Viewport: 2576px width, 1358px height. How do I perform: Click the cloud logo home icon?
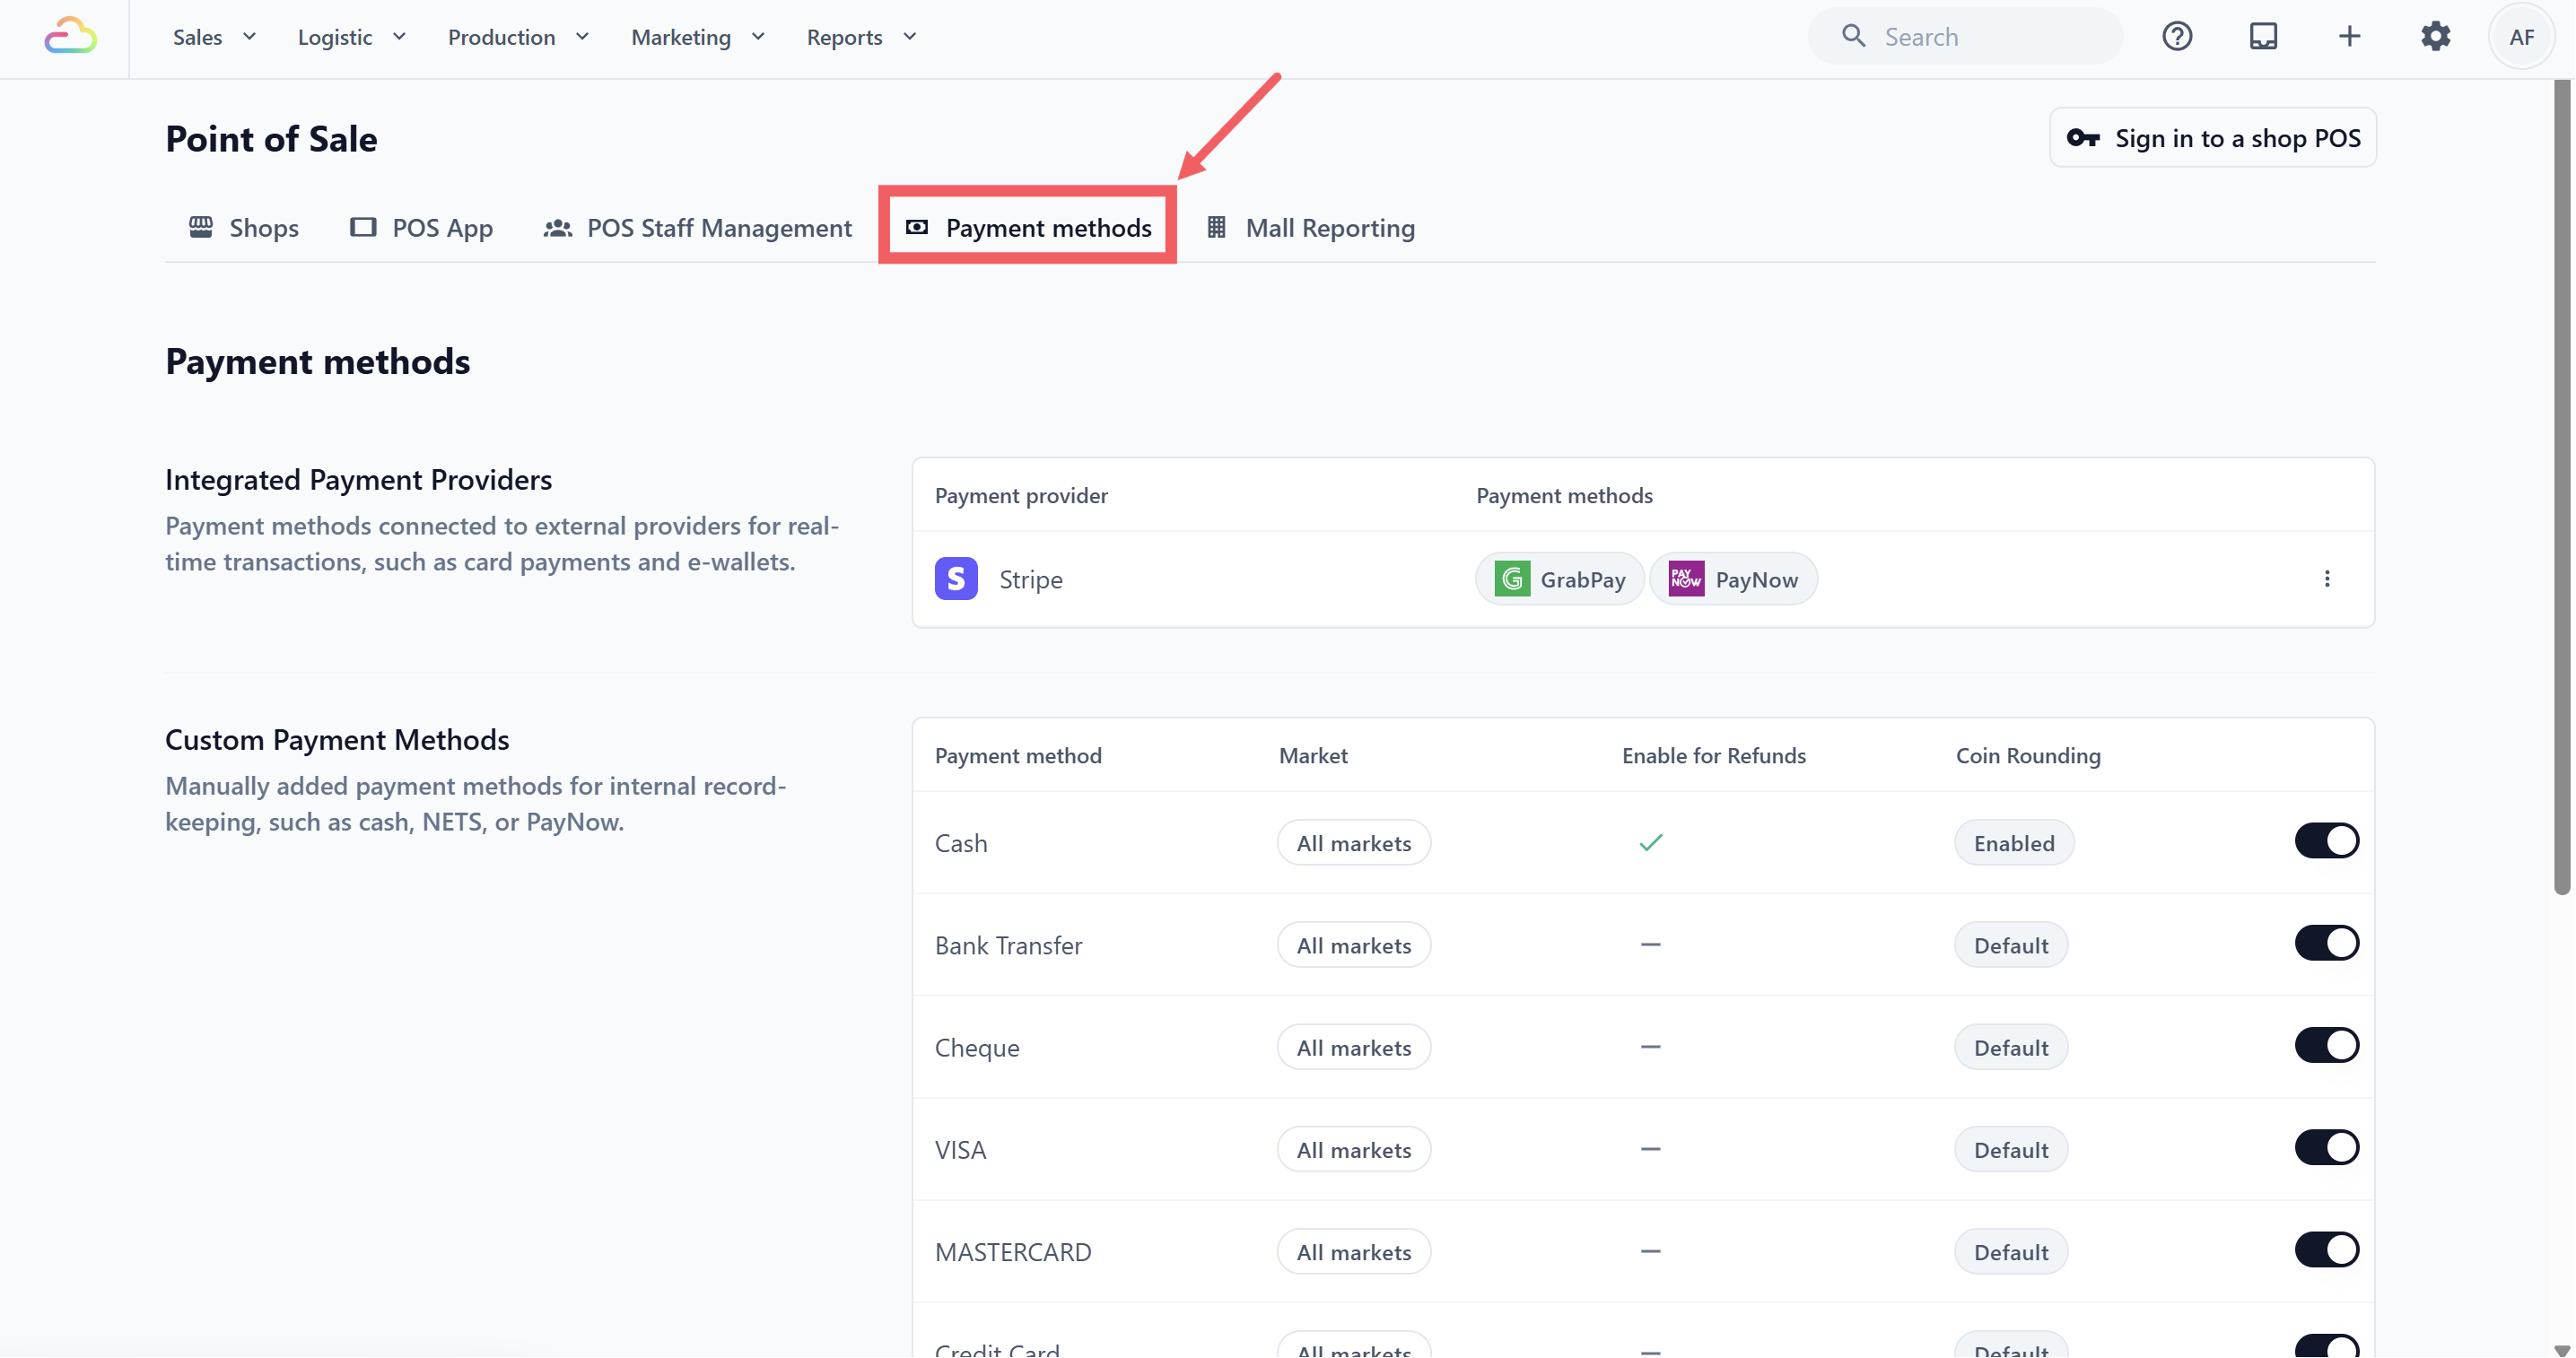[70, 37]
